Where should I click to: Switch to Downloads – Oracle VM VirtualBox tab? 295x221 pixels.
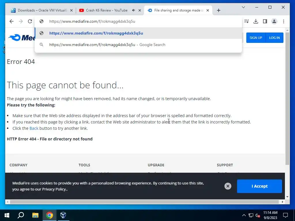(x=42, y=10)
